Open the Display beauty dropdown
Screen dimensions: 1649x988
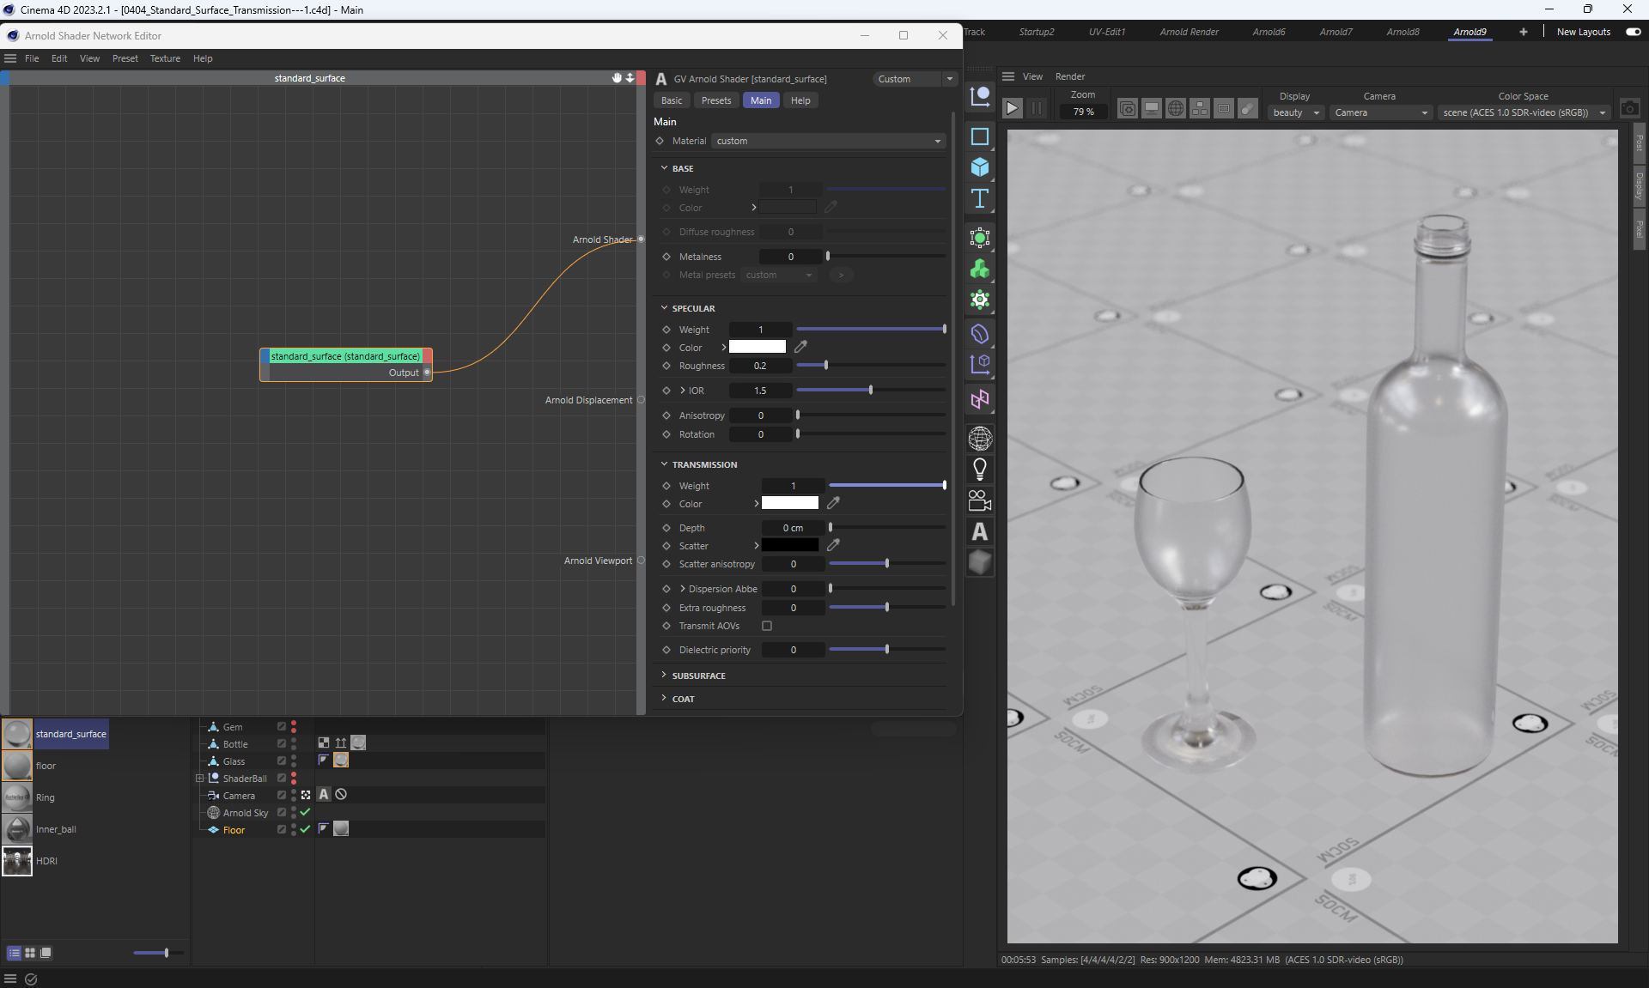1295,112
